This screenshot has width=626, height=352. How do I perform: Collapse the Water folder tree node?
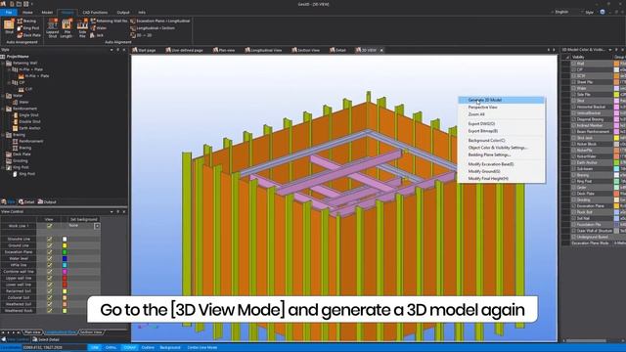click(3, 96)
